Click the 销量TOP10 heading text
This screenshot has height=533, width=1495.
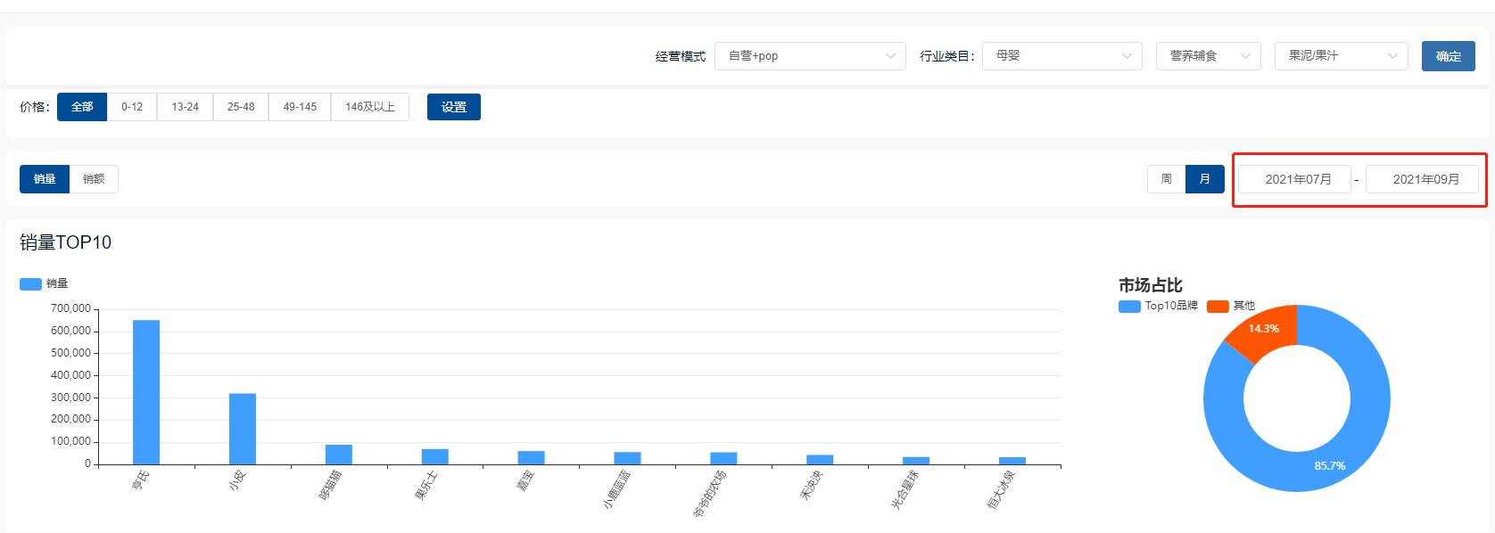[66, 242]
